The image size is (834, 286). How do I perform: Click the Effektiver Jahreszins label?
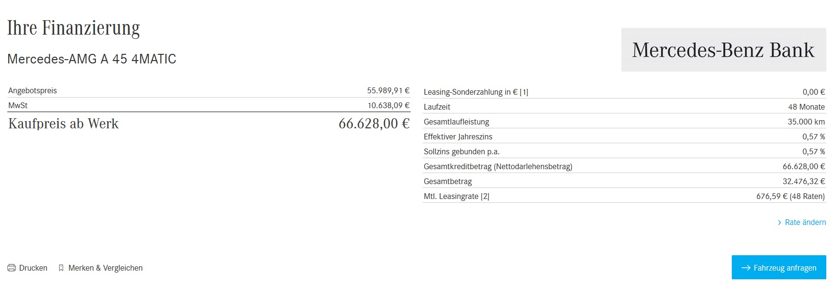point(458,137)
